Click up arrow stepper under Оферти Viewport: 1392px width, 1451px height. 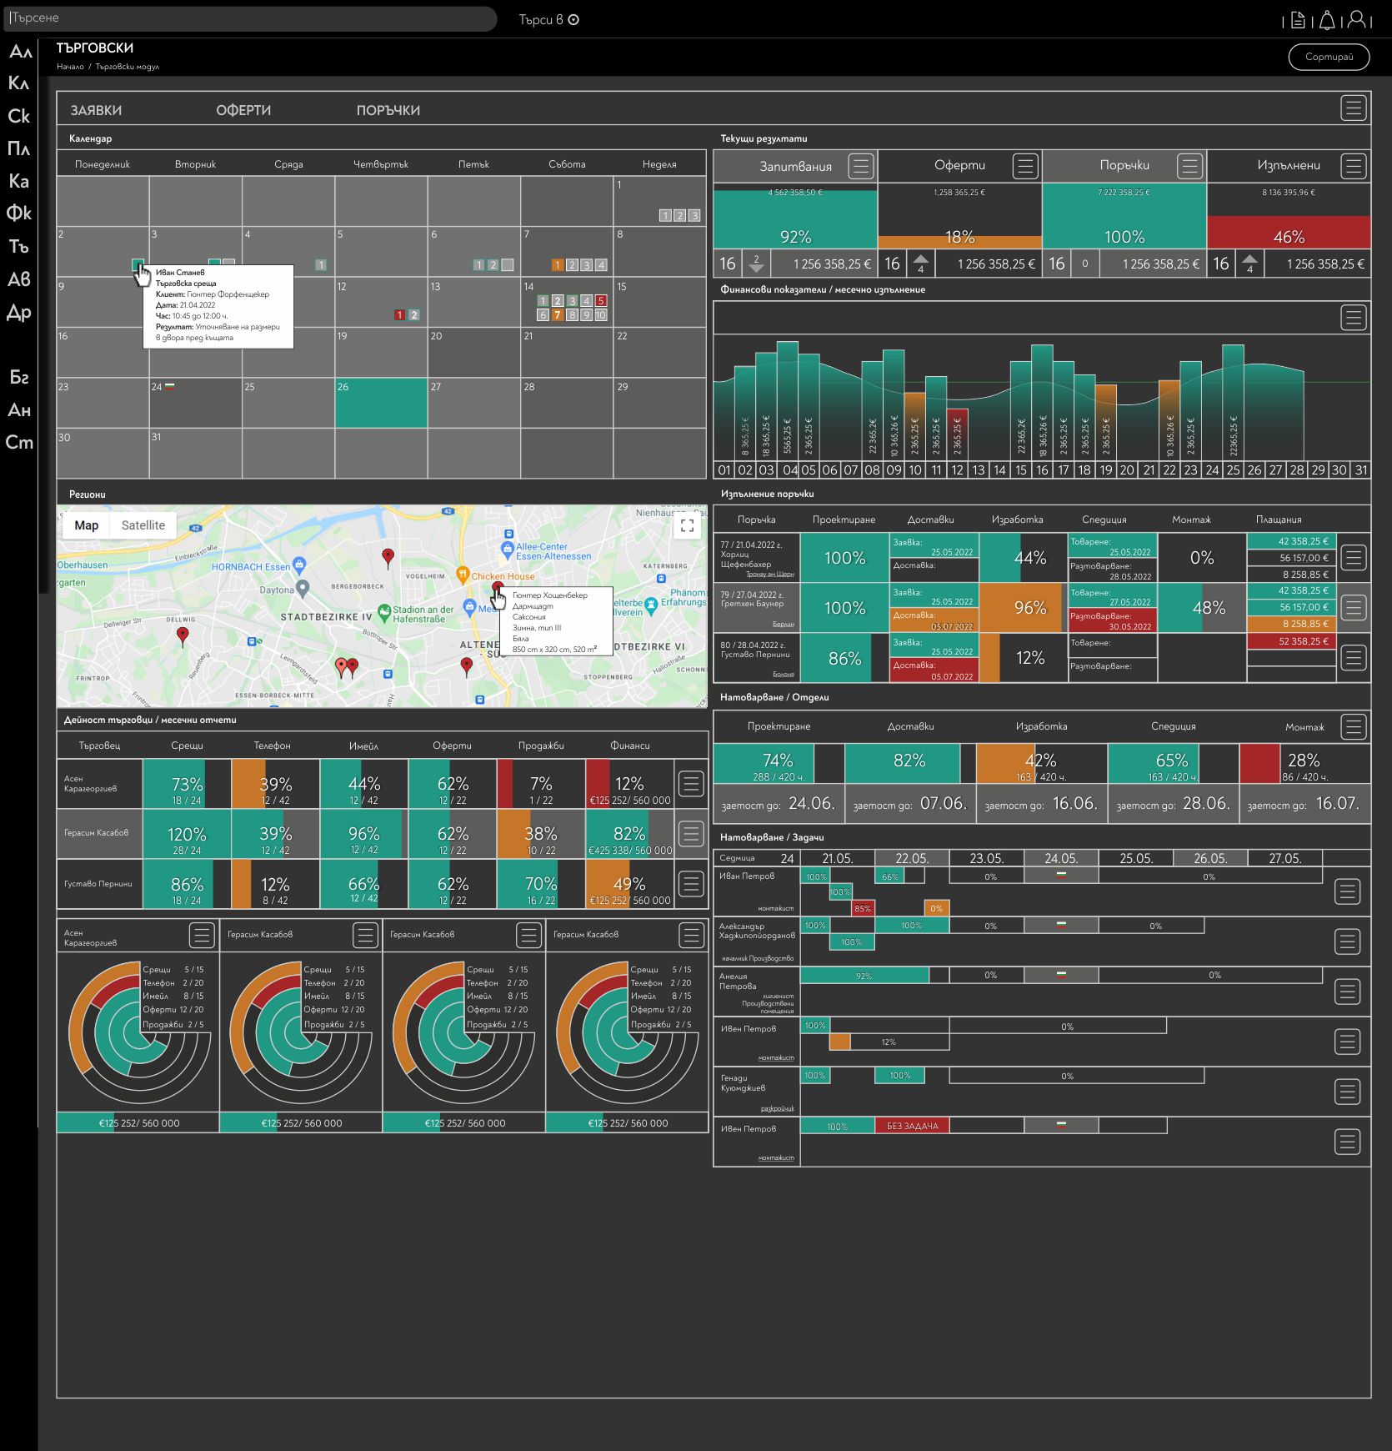pos(920,259)
